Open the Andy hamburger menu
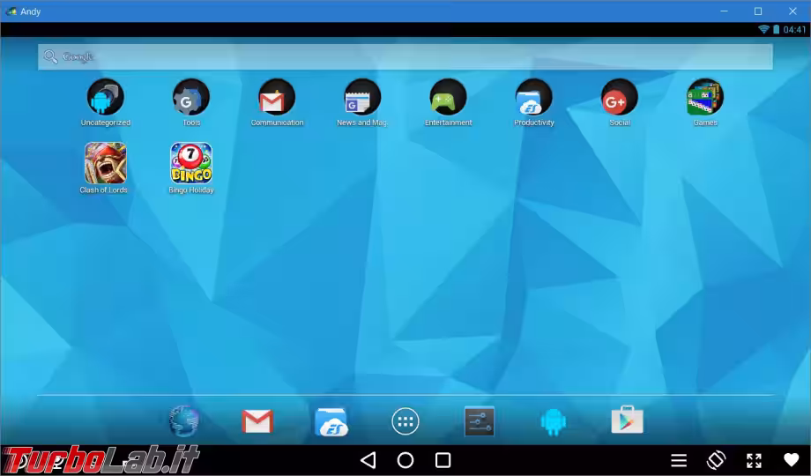Image resolution: width=811 pixels, height=476 pixels. pyautogui.click(x=679, y=460)
